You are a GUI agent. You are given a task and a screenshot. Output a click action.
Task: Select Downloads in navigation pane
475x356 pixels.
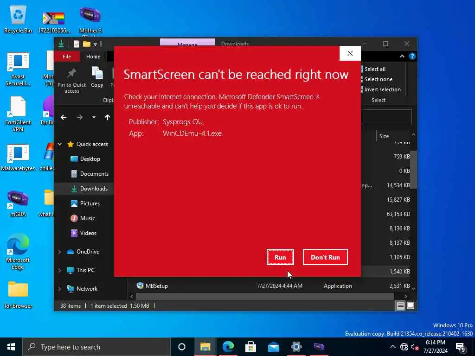[93, 189]
